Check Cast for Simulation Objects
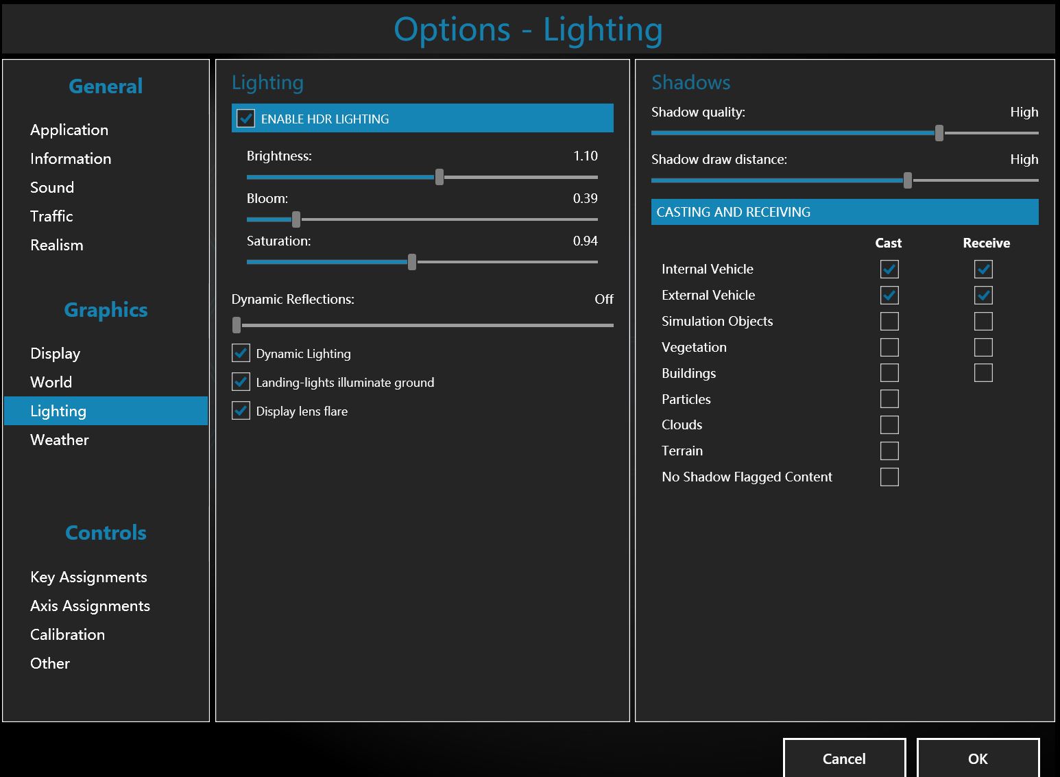This screenshot has height=777, width=1060. pyautogui.click(x=889, y=321)
